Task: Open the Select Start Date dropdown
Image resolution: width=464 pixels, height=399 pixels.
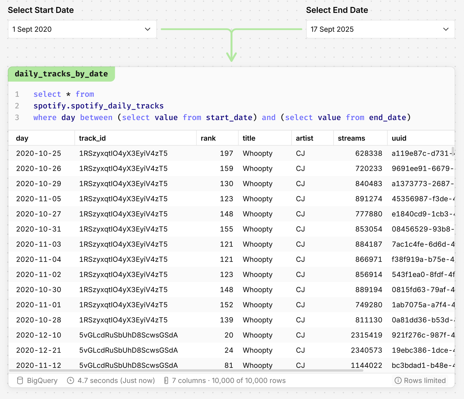Action: tap(82, 29)
